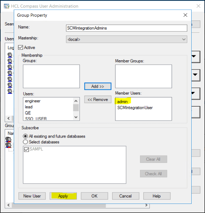Close the Group Property dialog
205x213 pixels.
[x=185, y=15]
